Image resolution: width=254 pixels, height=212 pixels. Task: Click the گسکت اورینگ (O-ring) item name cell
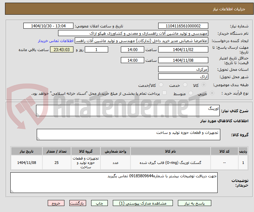click(x=171, y=163)
